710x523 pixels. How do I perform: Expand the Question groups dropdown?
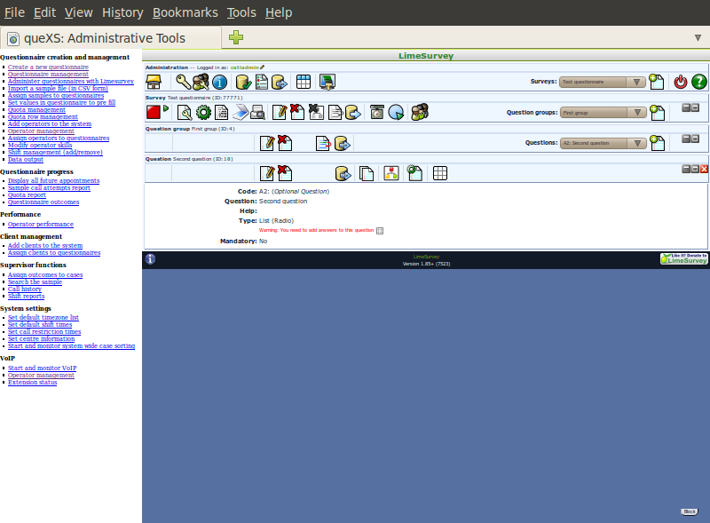(603, 113)
